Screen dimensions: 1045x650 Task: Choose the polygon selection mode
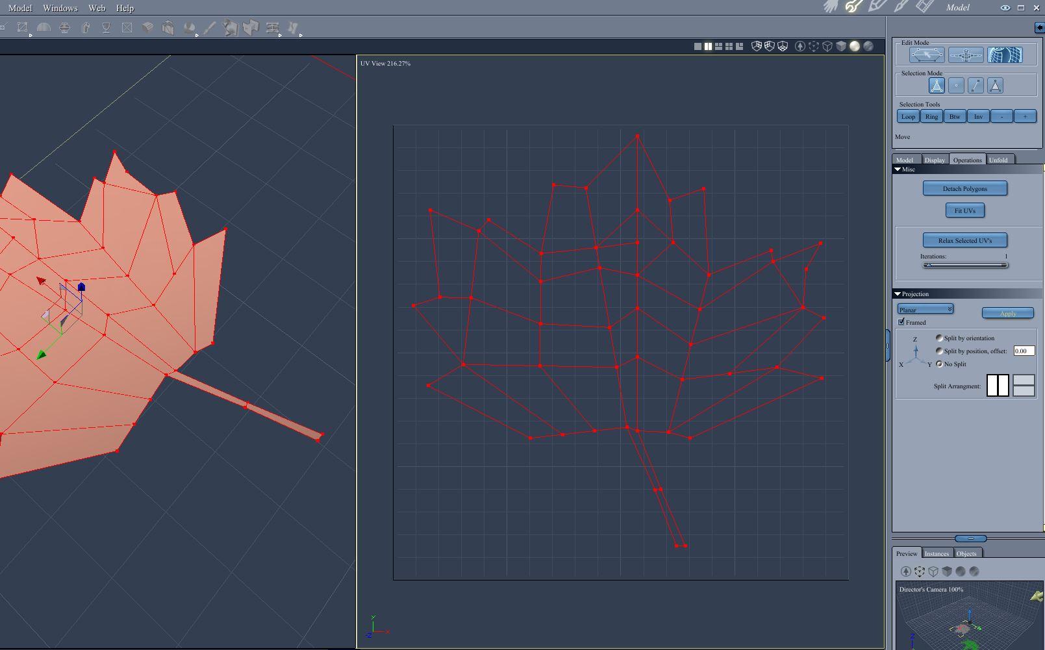(995, 85)
